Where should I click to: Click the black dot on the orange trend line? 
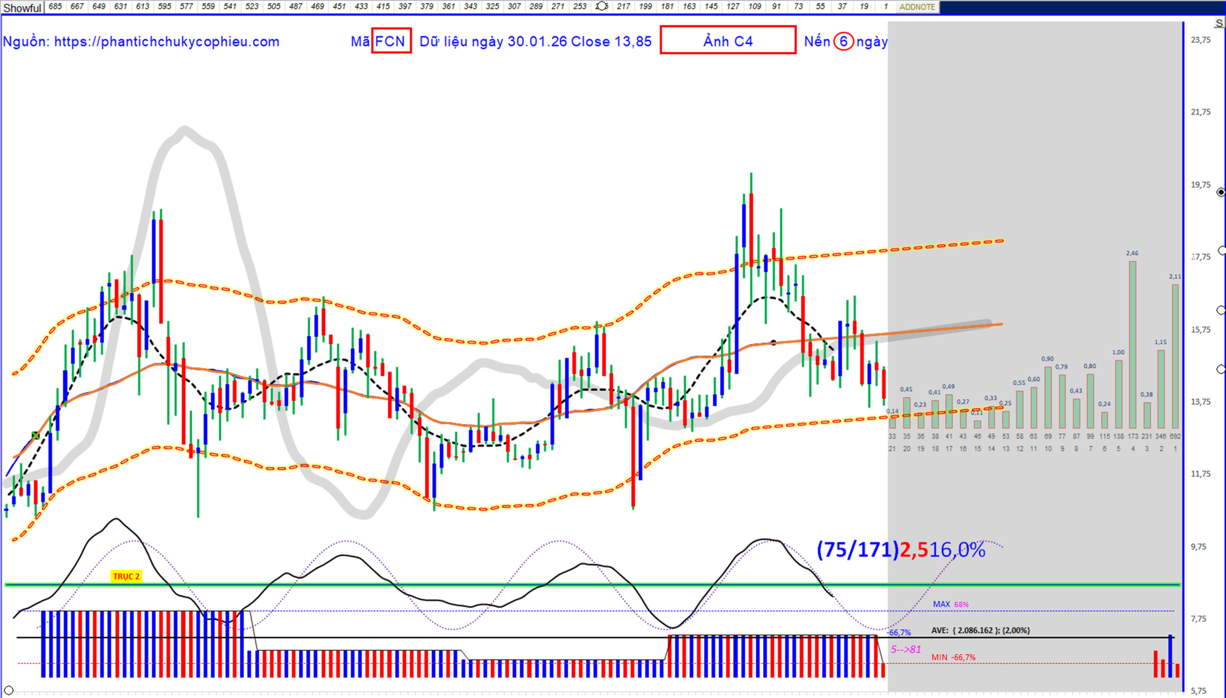773,342
